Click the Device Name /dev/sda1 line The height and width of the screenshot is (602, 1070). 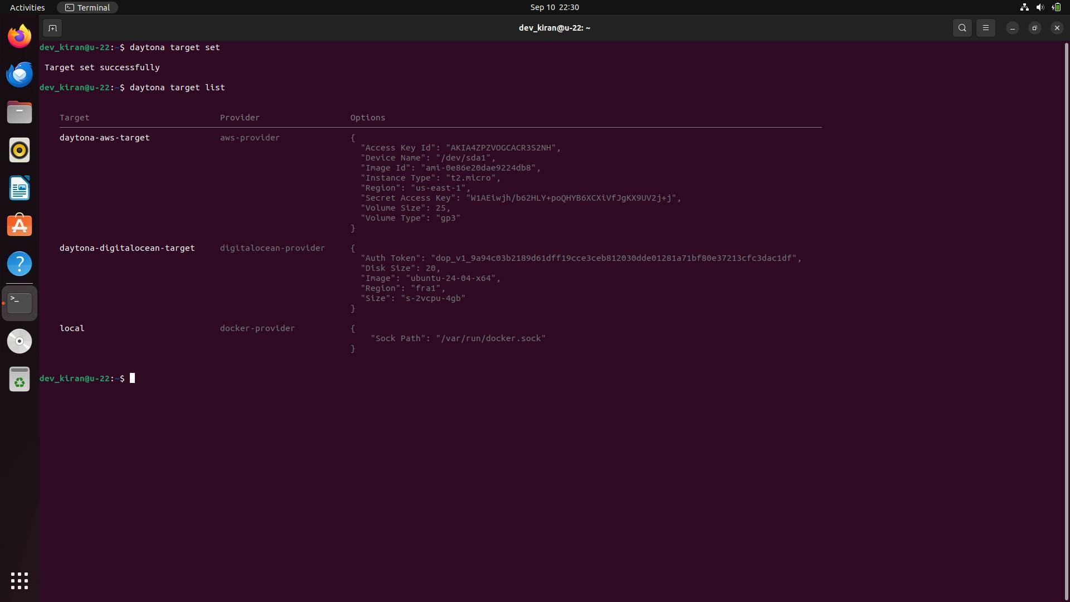click(428, 158)
